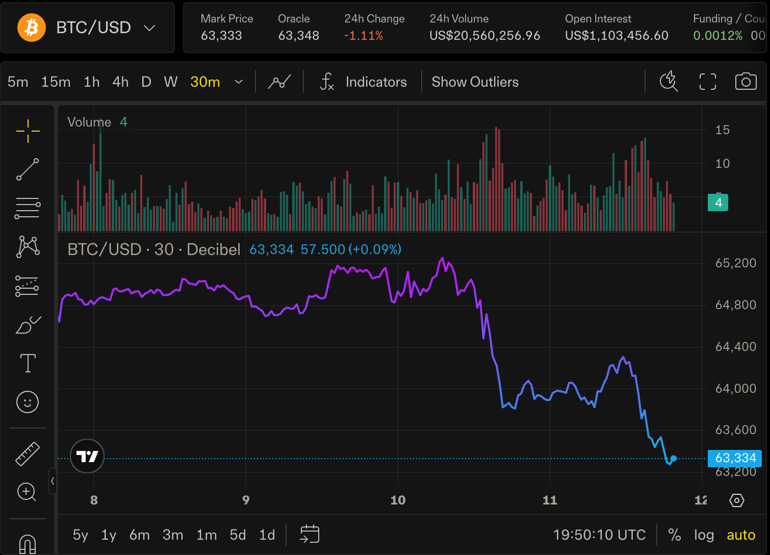
Task: Select the 5d date range
Action: tap(238, 535)
